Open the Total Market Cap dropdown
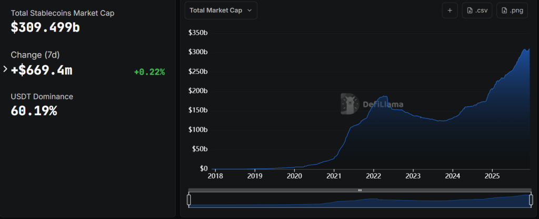 pyautogui.click(x=221, y=11)
